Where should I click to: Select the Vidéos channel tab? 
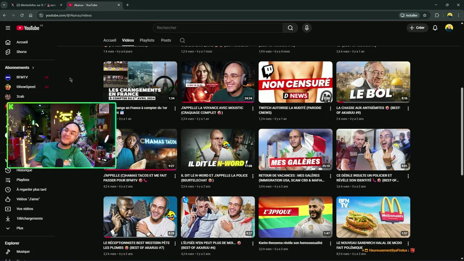click(128, 40)
